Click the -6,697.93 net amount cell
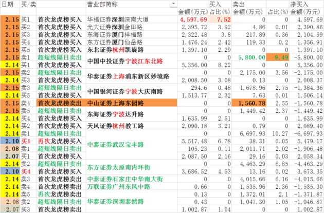This screenshot has height=213, width=324. point(307,133)
